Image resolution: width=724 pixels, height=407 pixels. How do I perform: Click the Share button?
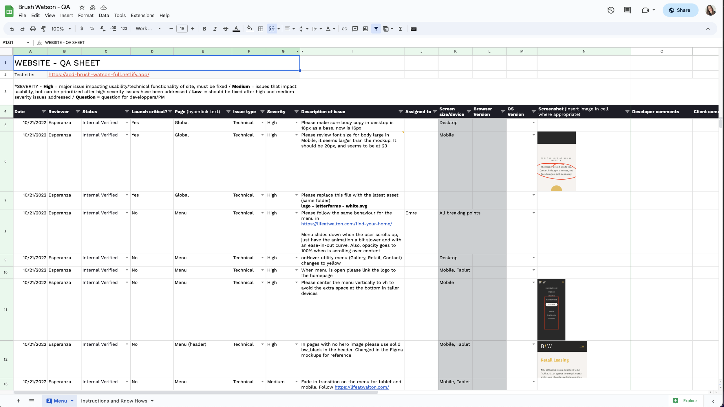click(x=680, y=10)
